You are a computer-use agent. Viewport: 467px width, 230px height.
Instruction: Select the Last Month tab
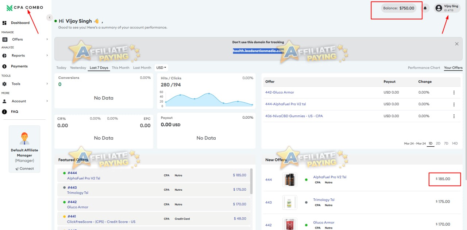pyautogui.click(x=142, y=68)
